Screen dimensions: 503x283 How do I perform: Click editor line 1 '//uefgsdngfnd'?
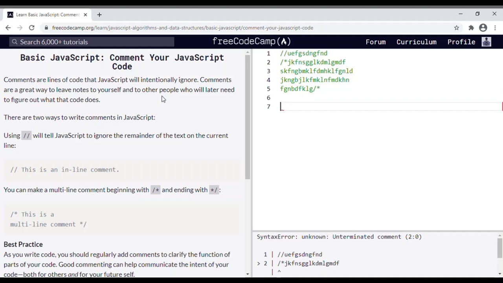point(303,53)
